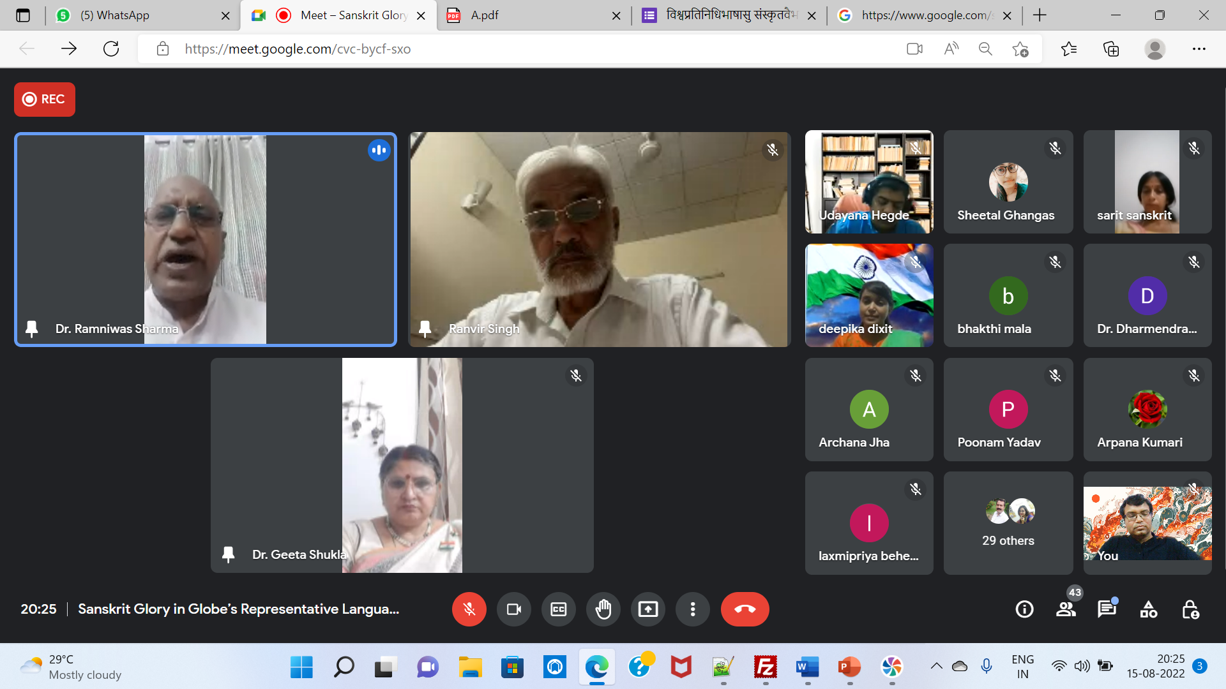Open browser Settings and more ellipsis menu
Screen dimensions: 1226x689
1199,49
